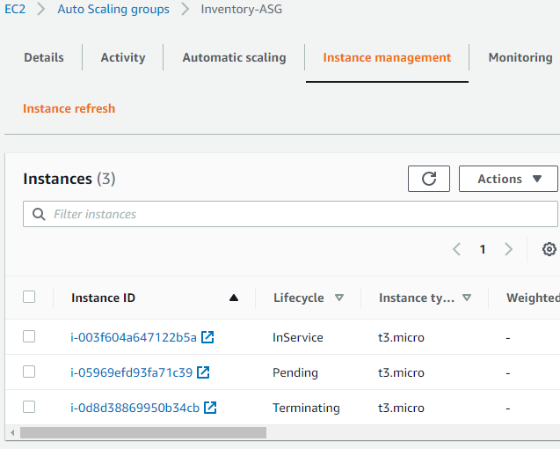Toggle the select-all instances checkbox
Image resolution: width=560 pixels, height=449 pixels.
click(29, 297)
